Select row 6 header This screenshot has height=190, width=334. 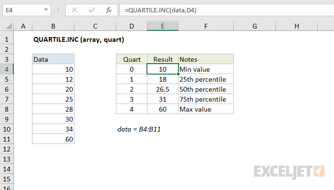pyautogui.click(x=7, y=89)
